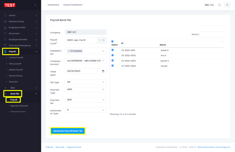This screenshot has height=152, width=235.
Task: Click the Employee Benefits icon
Action: 5,39
